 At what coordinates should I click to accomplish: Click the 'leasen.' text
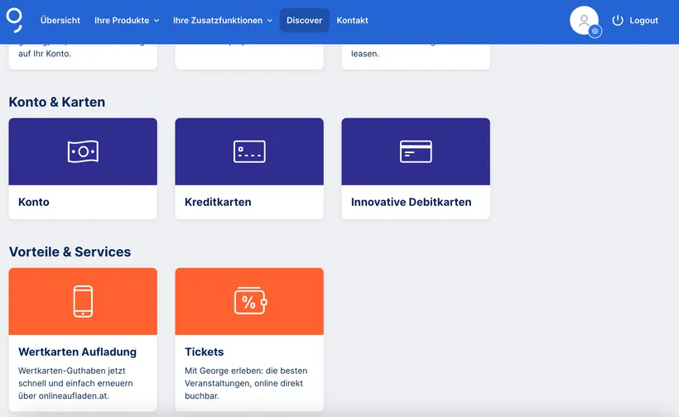(x=365, y=54)
